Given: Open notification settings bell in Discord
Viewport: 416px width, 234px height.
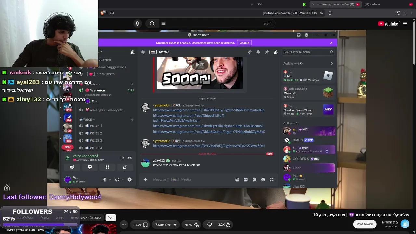Looking at the screenshot, I should coord(258,52).
